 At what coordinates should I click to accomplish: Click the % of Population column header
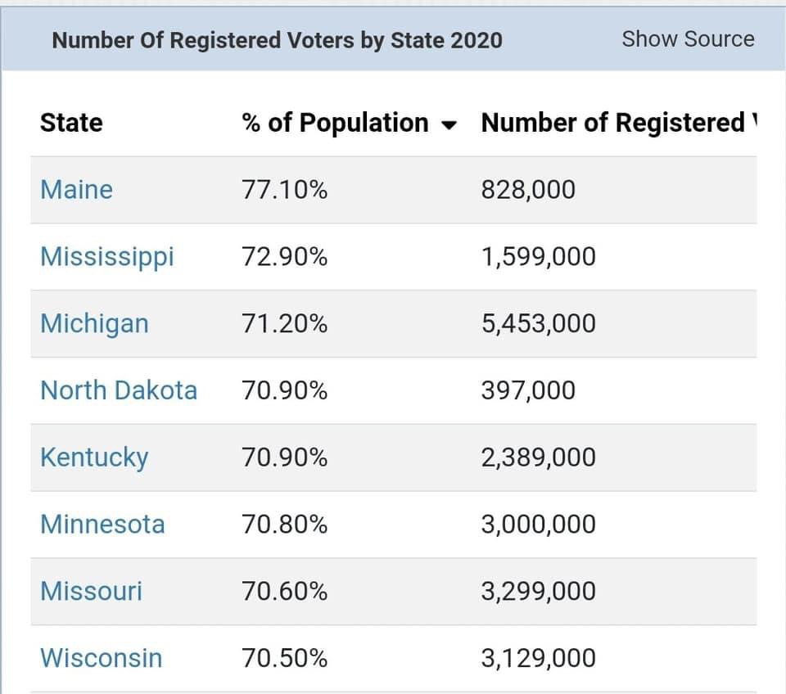(335, 123)
